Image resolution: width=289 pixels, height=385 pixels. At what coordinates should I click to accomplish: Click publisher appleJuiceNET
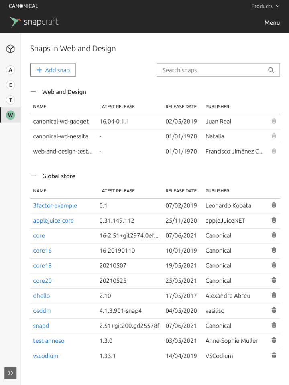click(225, 221)
